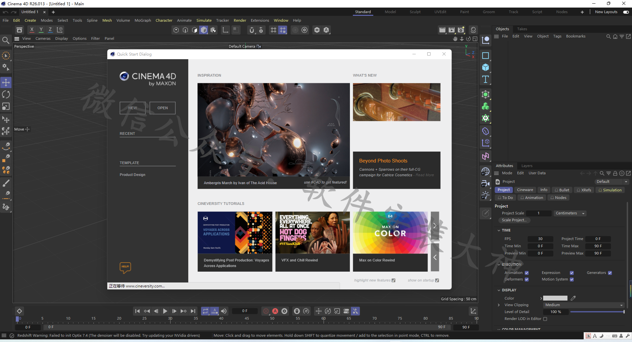Click frame 45 on the timeline ruler
The image size is (632, 342).
247,319
